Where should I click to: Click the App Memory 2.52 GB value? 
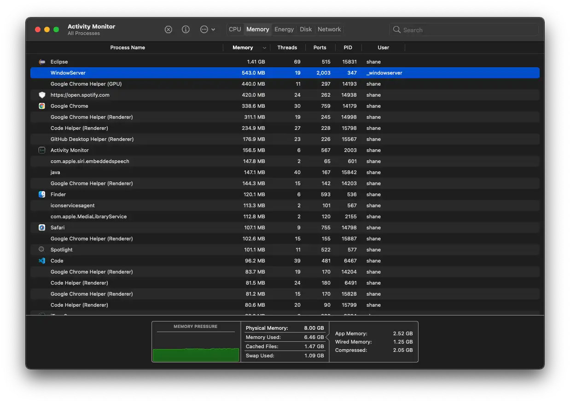[403, 333]
